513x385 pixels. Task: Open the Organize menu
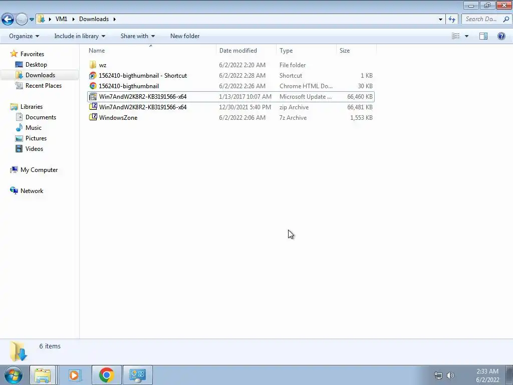coord(24,36)
